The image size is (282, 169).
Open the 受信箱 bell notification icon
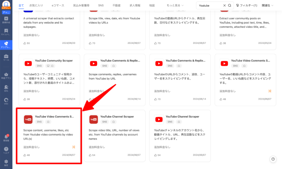pos(6,138)
